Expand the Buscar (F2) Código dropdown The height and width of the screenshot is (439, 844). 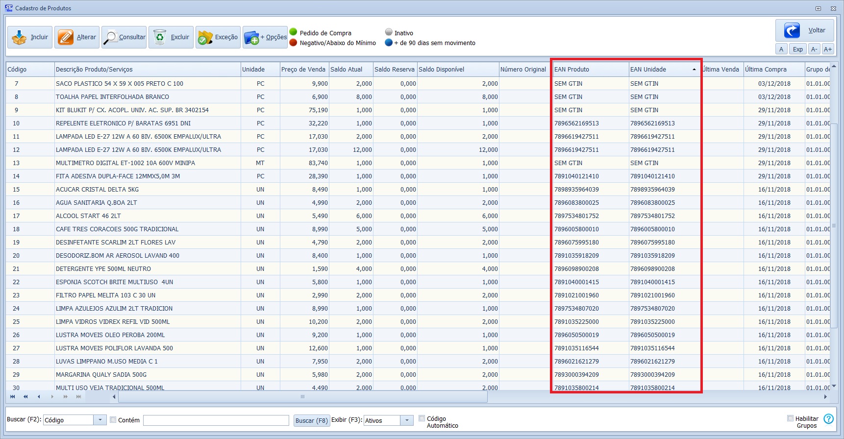pos(100,420)
